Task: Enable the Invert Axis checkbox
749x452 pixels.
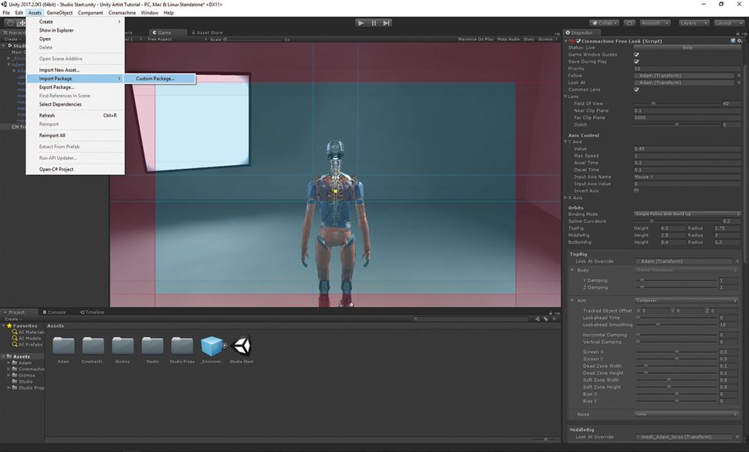Action: pos(636,191)
